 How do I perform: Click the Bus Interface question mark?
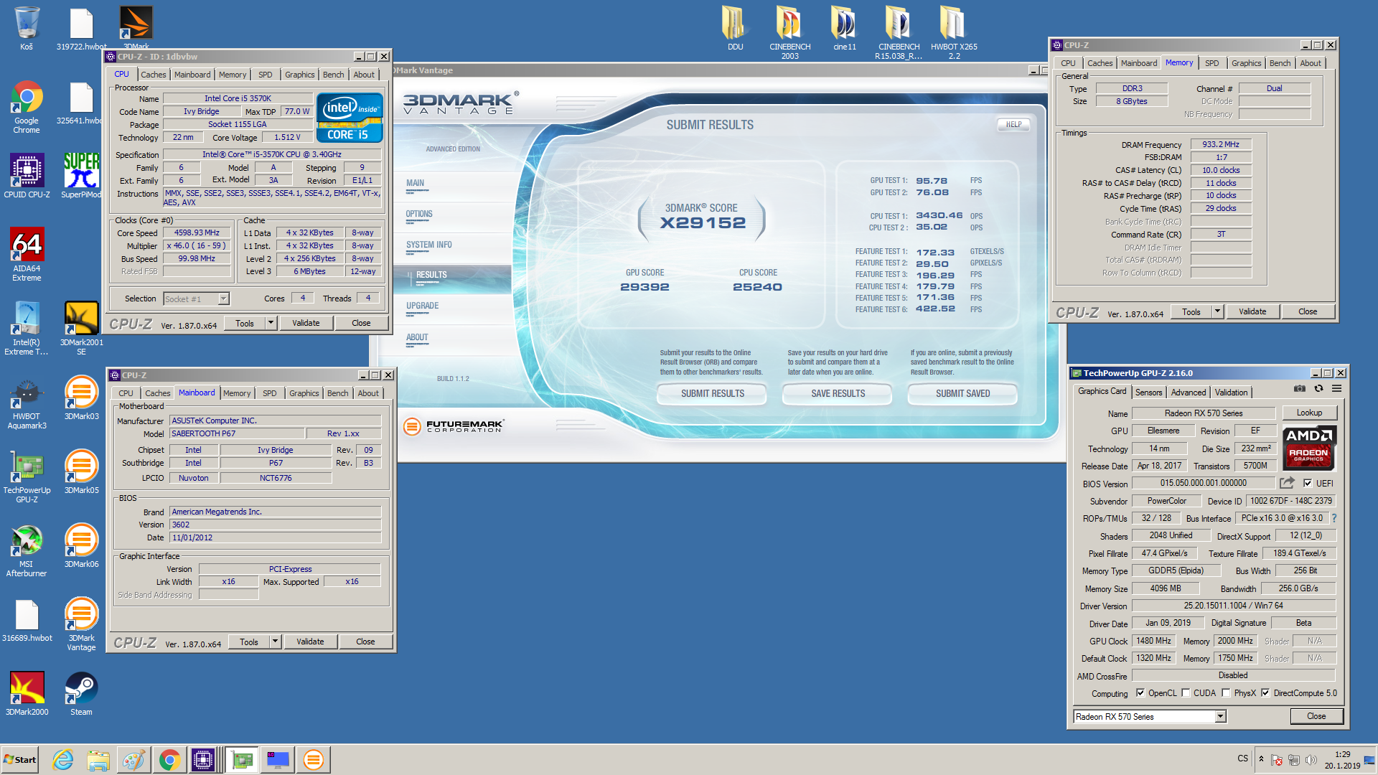pos(1334,518)
